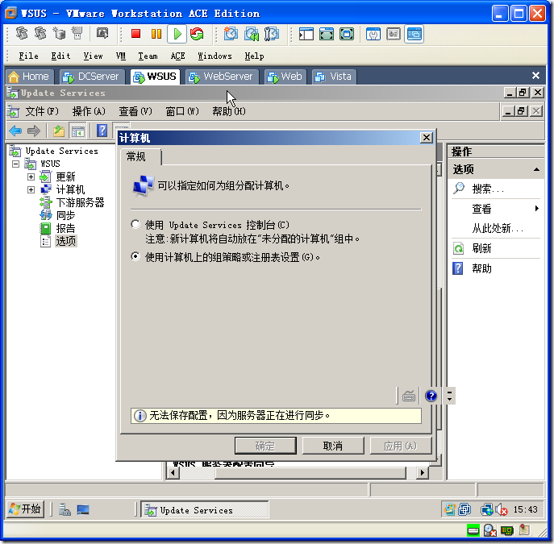Switch to the Vista tab
554x544 pixels.
pos(334,77)
